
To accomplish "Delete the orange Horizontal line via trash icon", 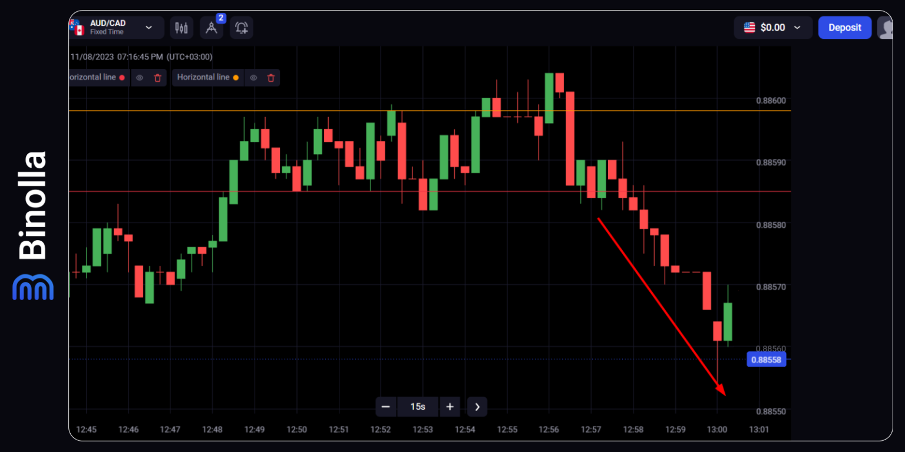I will tap(270, 77).
